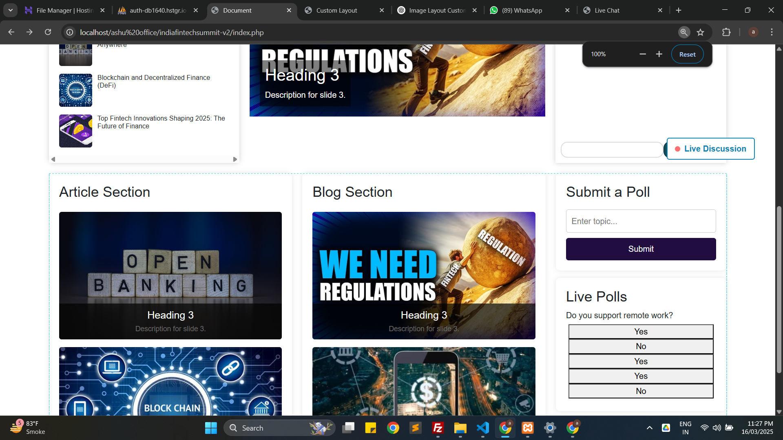783x440 pixels.
Task: Open the Open Banking article card
Action: 170,275
